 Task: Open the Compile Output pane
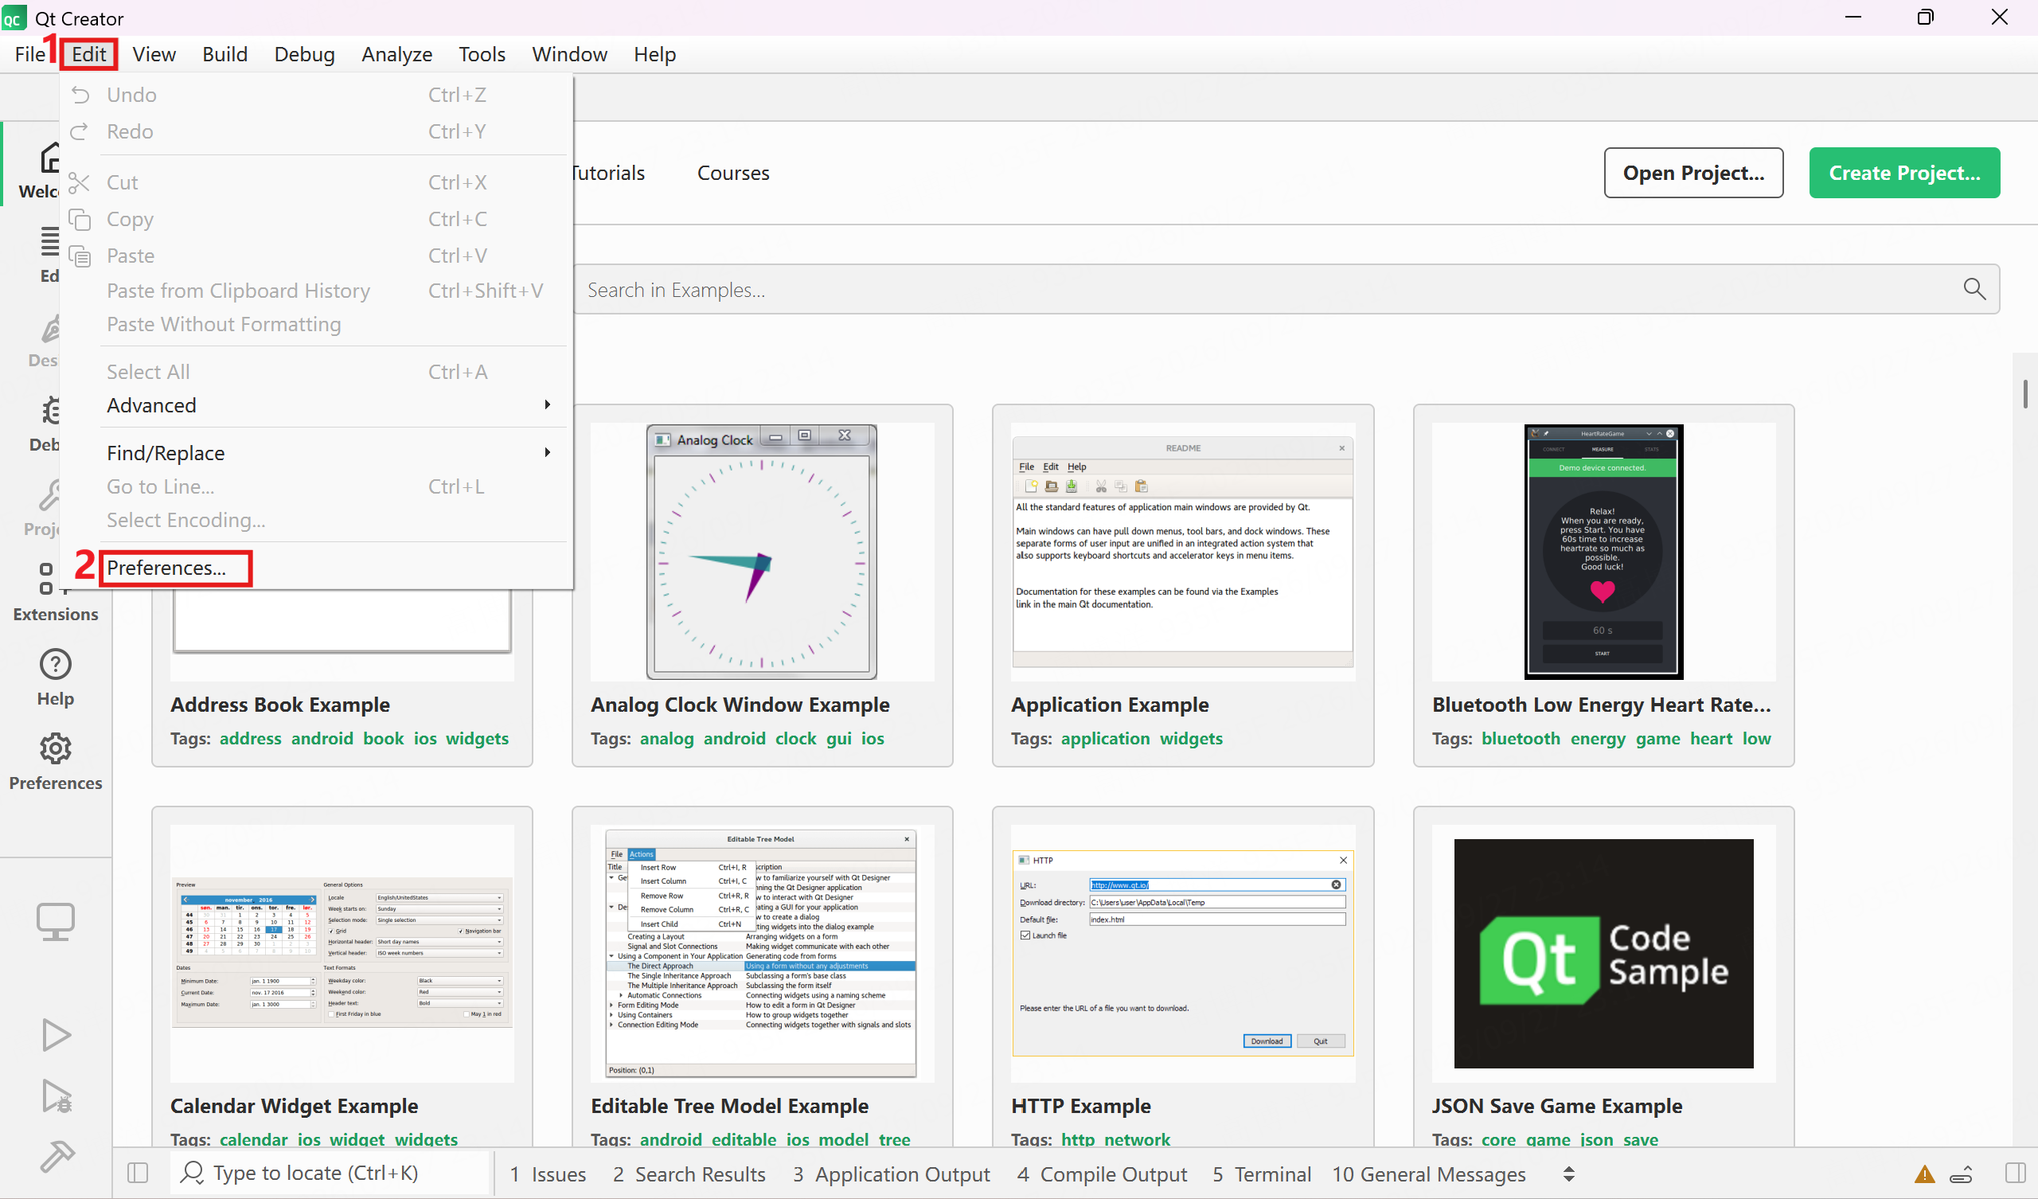[x=1103, y=1174]
